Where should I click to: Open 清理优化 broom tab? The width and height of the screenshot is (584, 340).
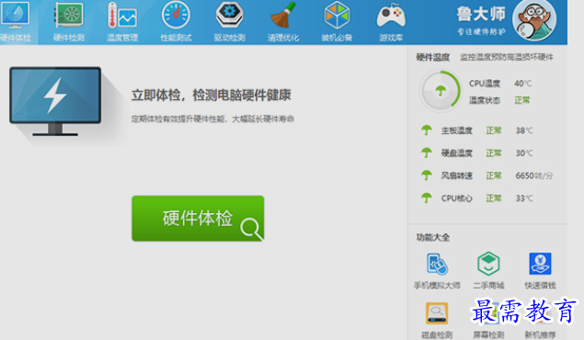[283, 21]
